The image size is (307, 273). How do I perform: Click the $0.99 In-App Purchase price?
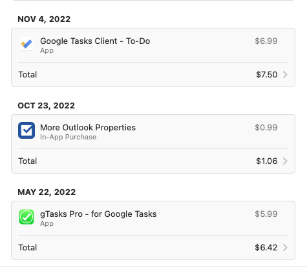click(266, 128)
